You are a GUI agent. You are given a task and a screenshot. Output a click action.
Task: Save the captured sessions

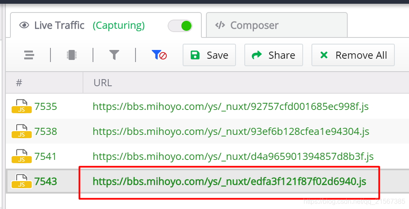209,55
